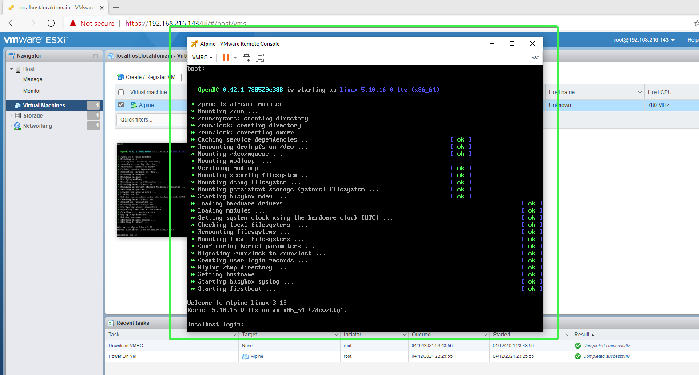Expand the Networking tree node
Screen dimensions: 699x375
pos(11,126)
